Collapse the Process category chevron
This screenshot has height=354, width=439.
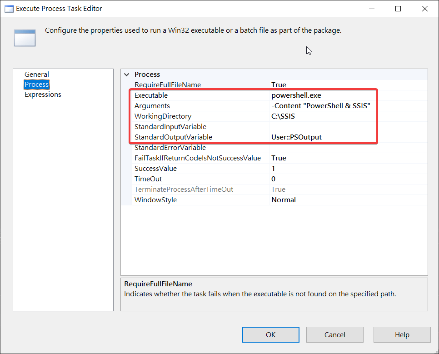point(126,75)
